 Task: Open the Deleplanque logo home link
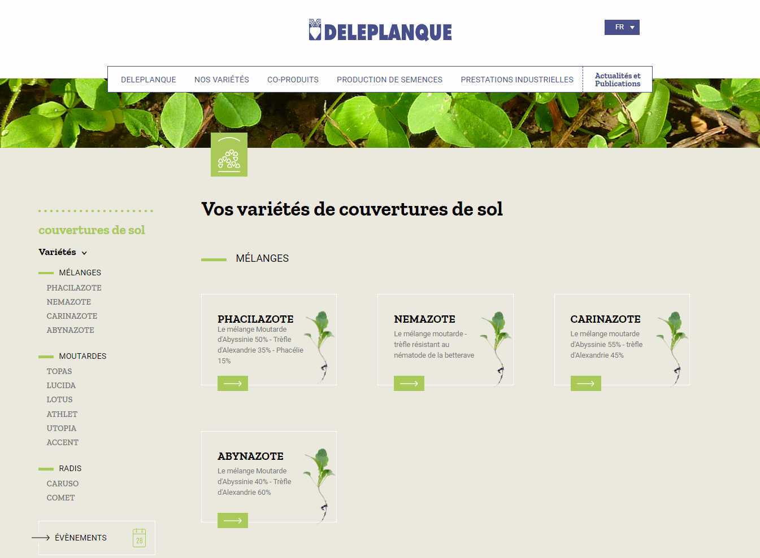tap(380, 30)
